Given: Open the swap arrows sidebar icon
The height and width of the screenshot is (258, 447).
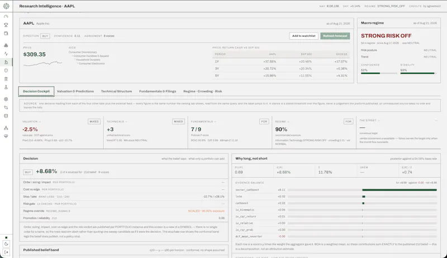Looking at the screenshot, I should (6, 107).
